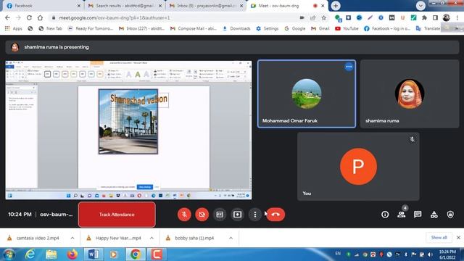Open the Chrome tab search dropdown
The width and height of the screenshot is (464, 261).
(x=420, y=6)
